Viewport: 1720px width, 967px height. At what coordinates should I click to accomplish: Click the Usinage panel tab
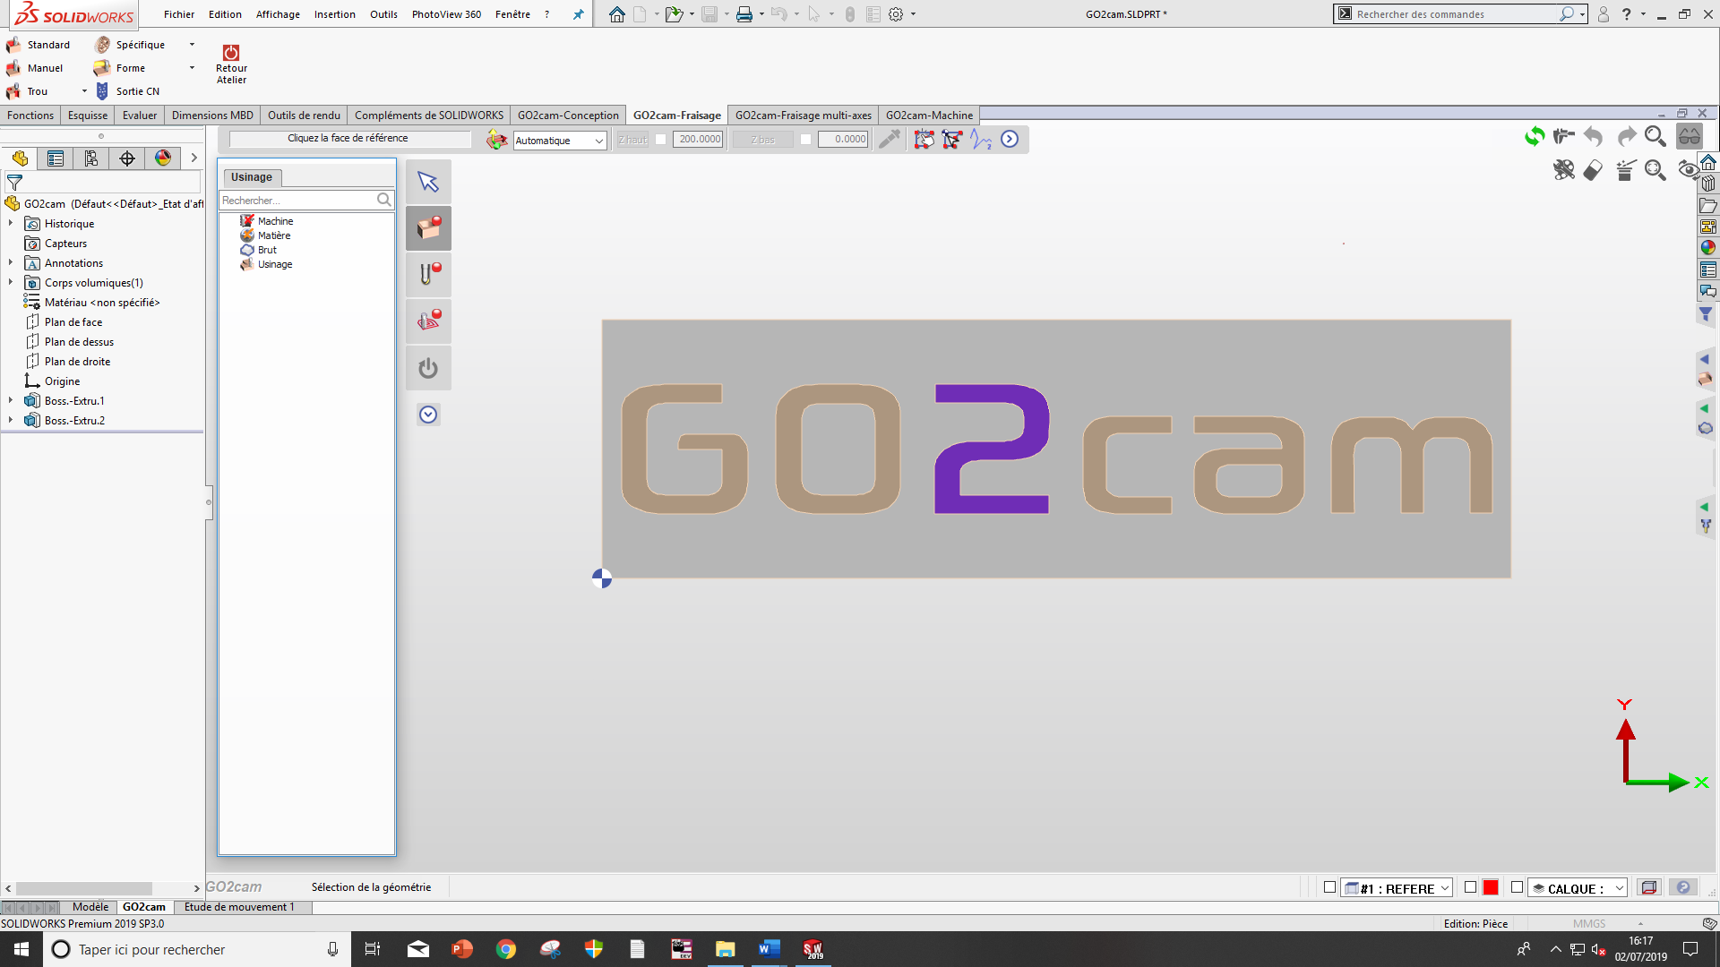pos(252,177)
